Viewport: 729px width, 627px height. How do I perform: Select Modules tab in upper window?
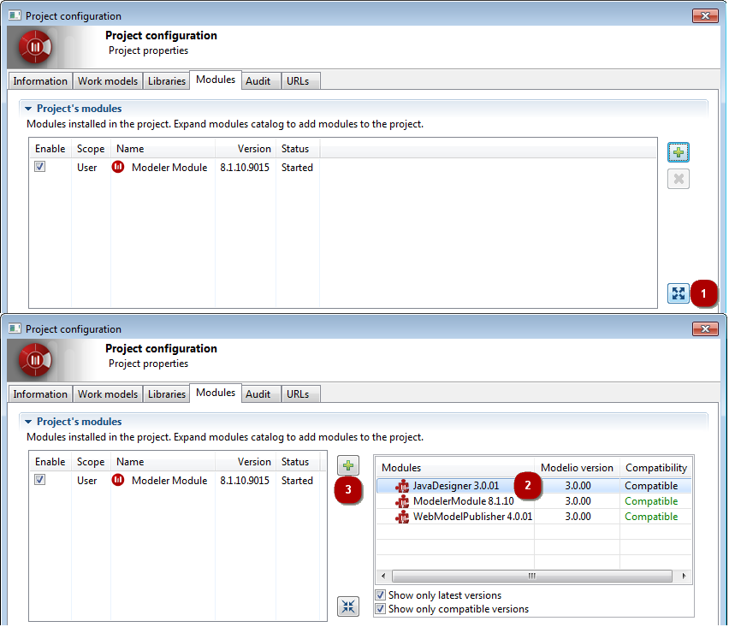click(216, 80)
